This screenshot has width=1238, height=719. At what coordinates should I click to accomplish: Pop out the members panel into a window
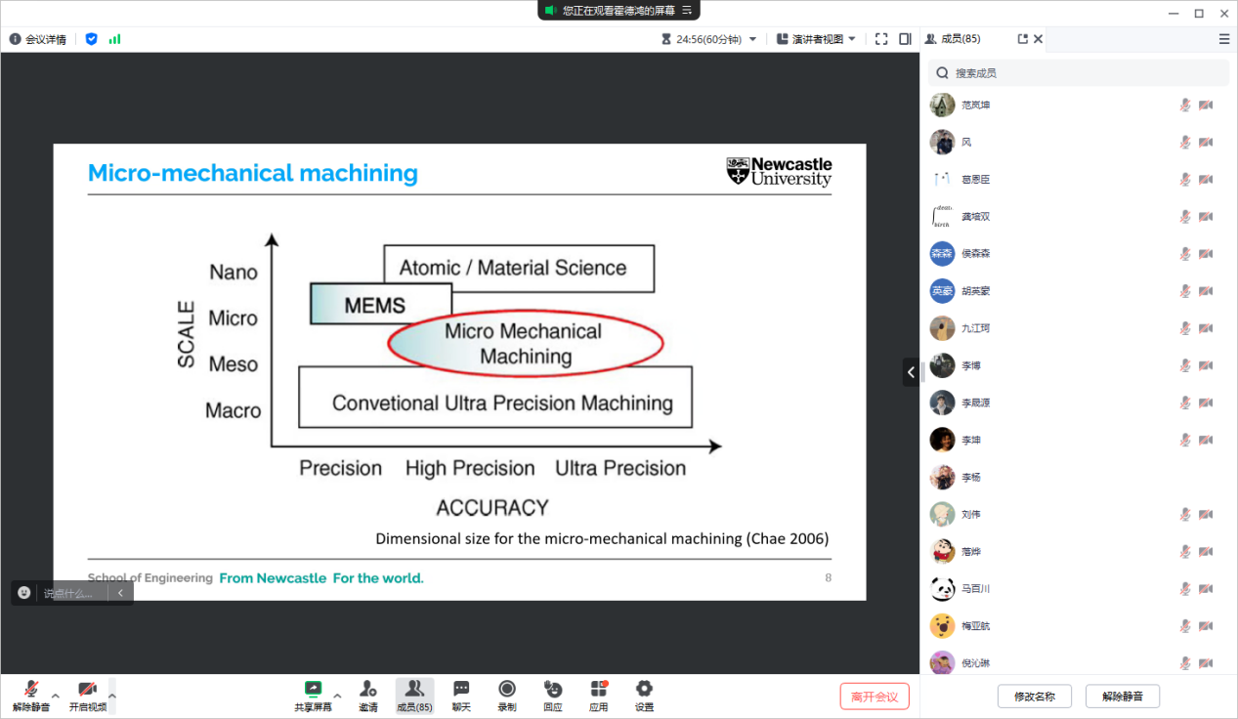point(1022,39)
